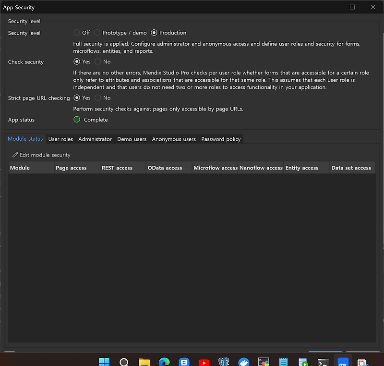The image size is (384, 366).
Task: Select the Production security level
Action: point(154,33)
